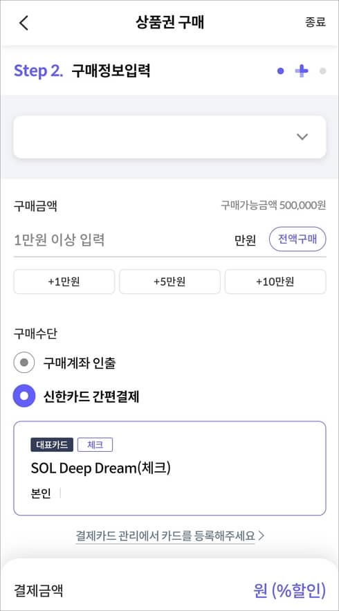Tap the back arrow icon
This screenshot has height=611, width=339.
[x=24, y=23]
